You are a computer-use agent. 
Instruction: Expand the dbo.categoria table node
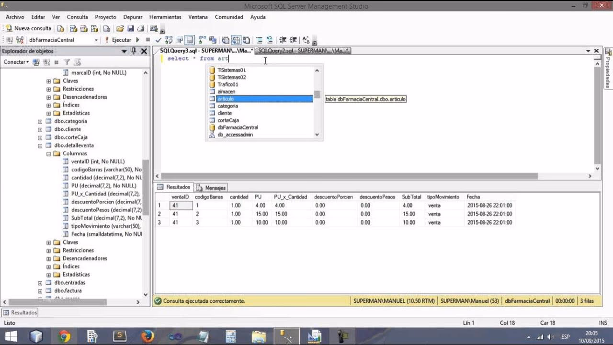[x=40, y=121]
